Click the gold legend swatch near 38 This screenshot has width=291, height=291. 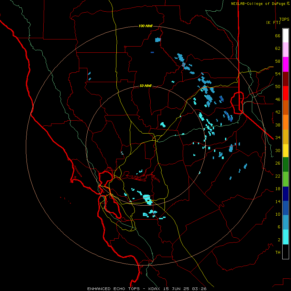[x=286, y=137]
